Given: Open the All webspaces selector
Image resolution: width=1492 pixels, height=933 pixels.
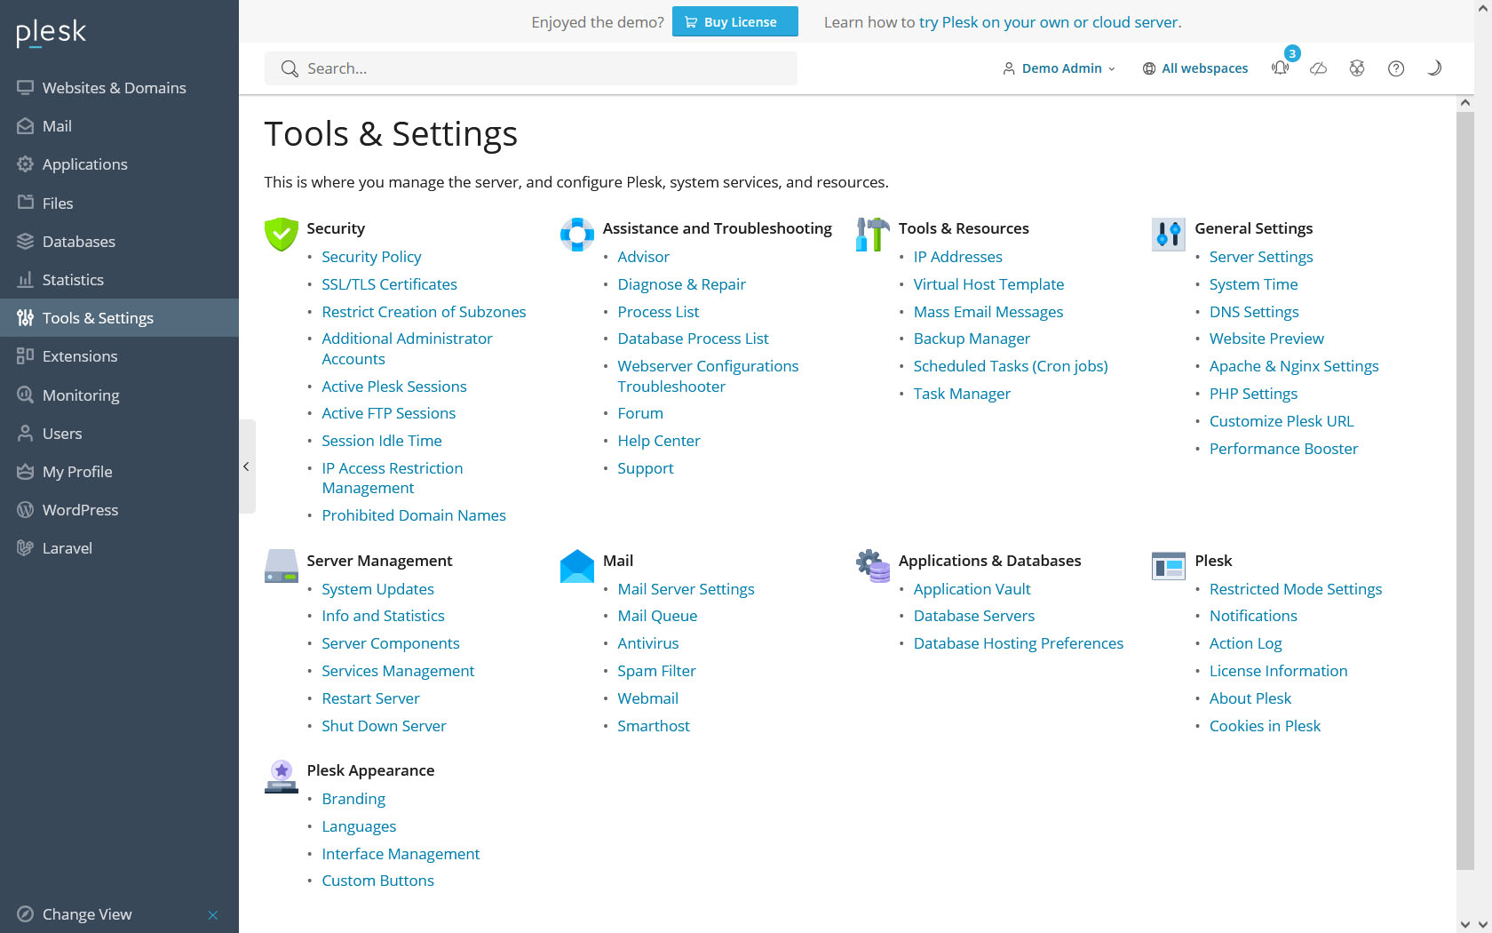Looking at the screenshot, I should tap(1195, 68).
